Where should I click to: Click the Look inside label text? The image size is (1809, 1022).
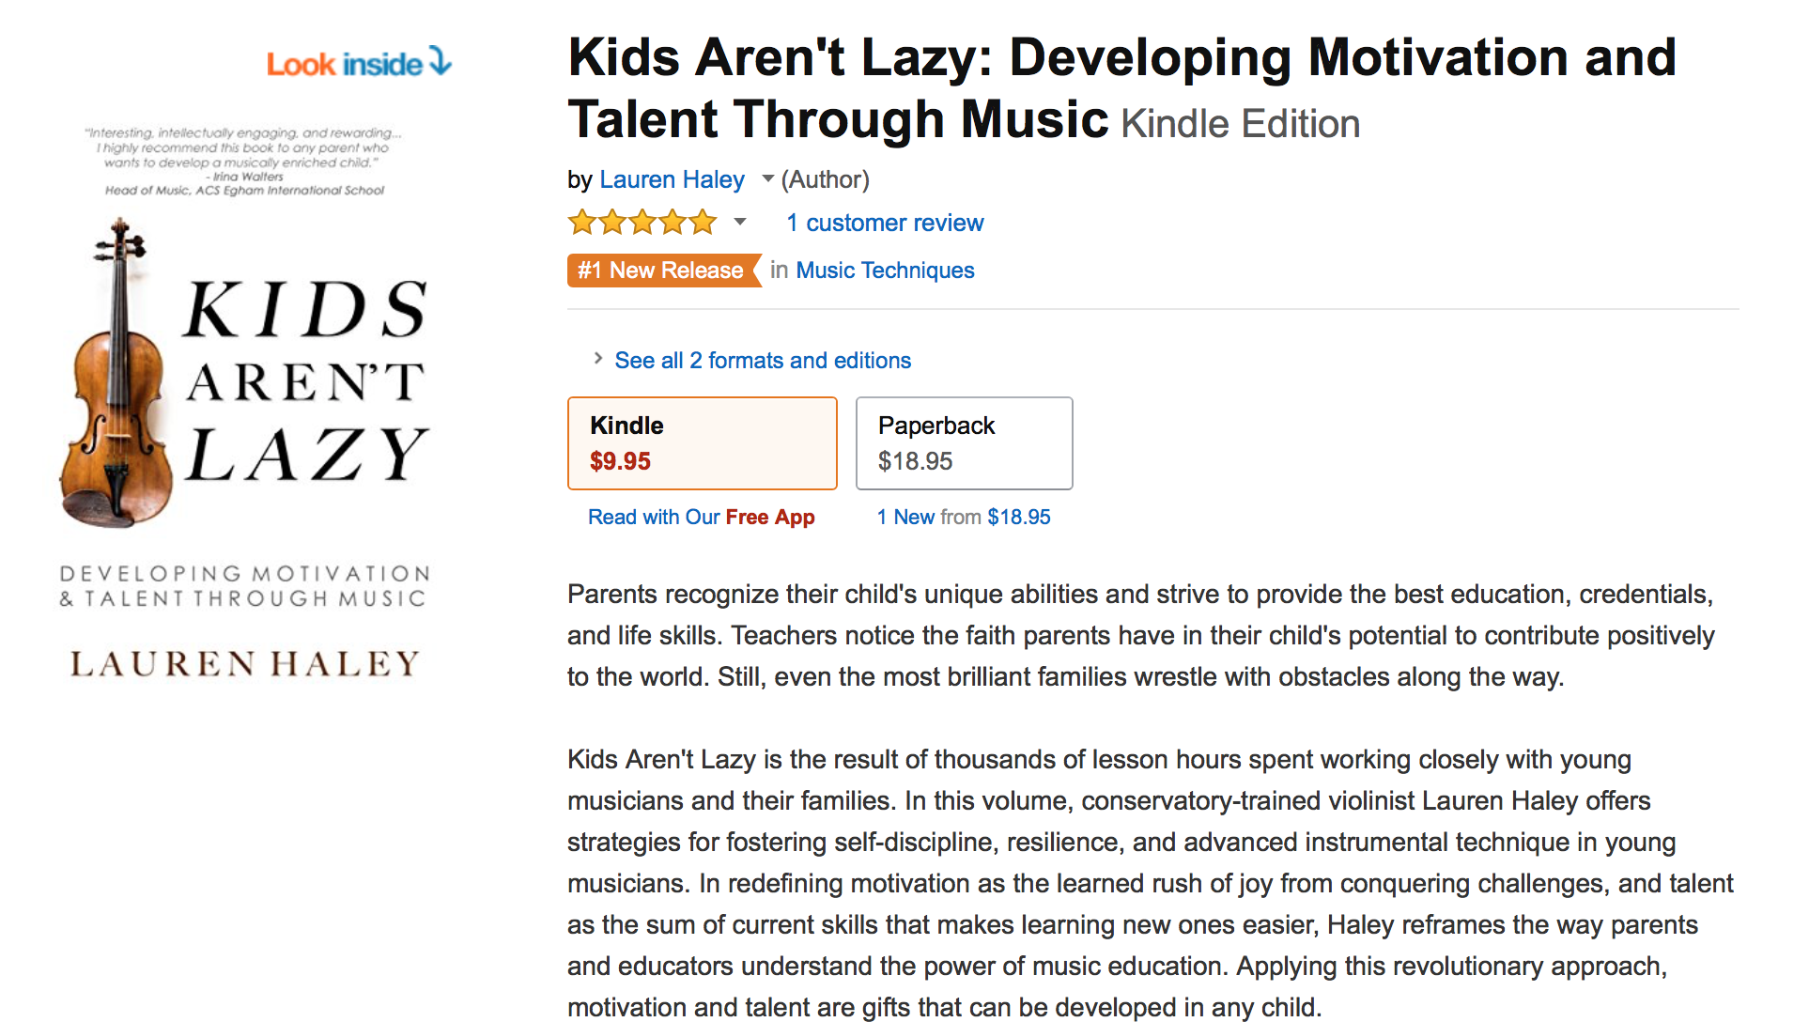(x=344, y=64)
